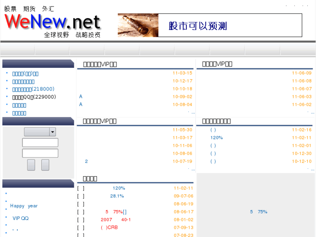Click the left button in the login form
The height and width of the screenshot is (237, 316).
pos(31,165)
